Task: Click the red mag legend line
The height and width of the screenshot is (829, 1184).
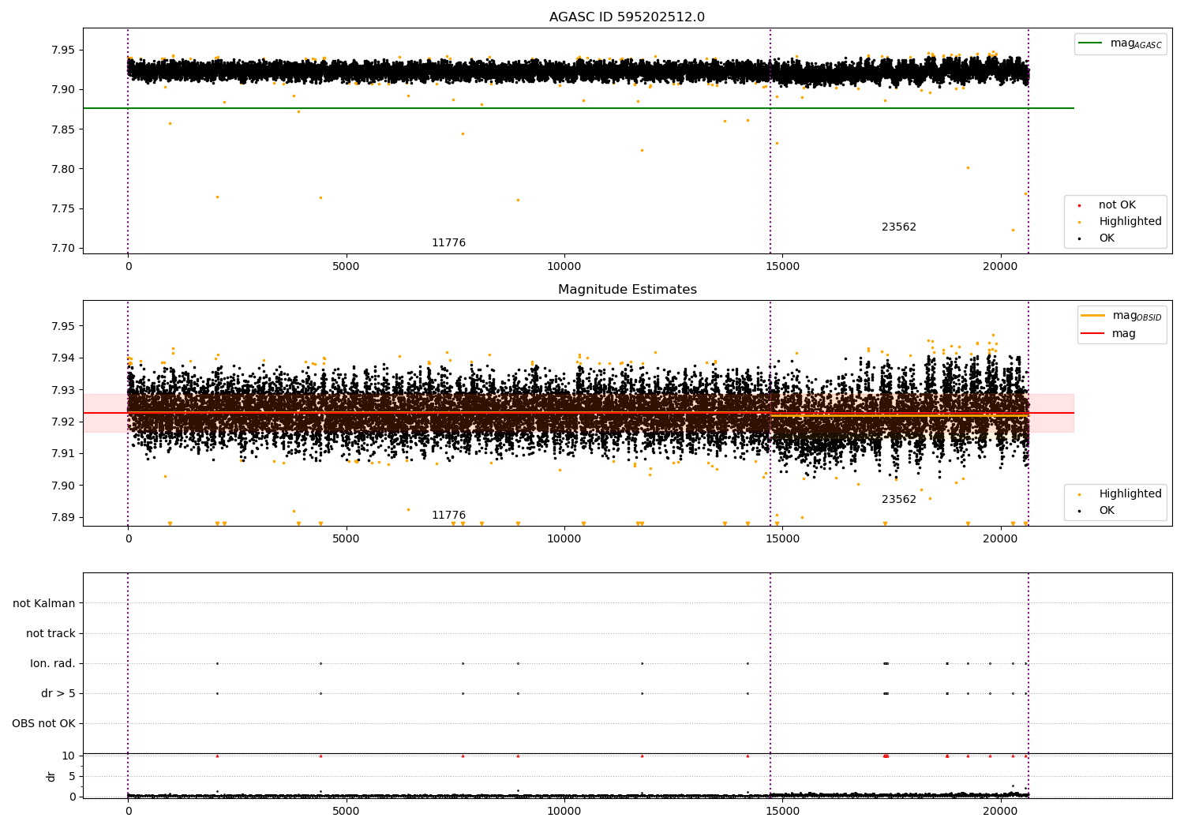Action: [x=1093, y=334]
